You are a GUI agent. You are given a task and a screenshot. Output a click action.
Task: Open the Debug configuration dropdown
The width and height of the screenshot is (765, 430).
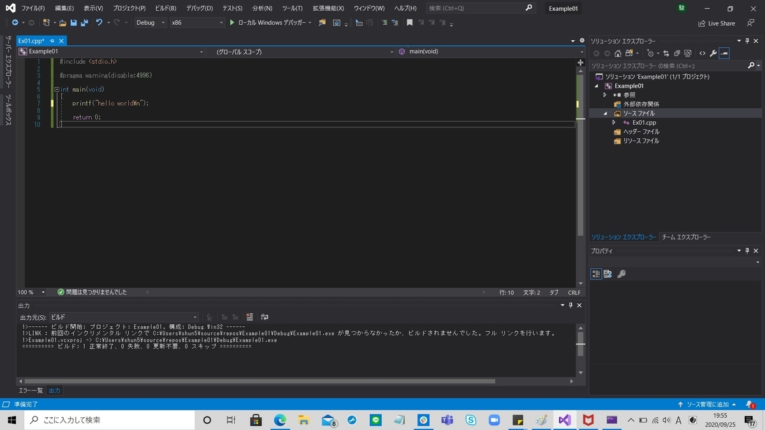(x=150, y=22)
